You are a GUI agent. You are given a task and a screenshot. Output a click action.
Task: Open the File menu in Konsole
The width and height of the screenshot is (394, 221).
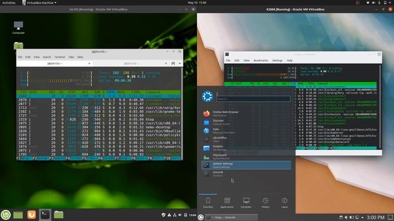tap(228, 60)
